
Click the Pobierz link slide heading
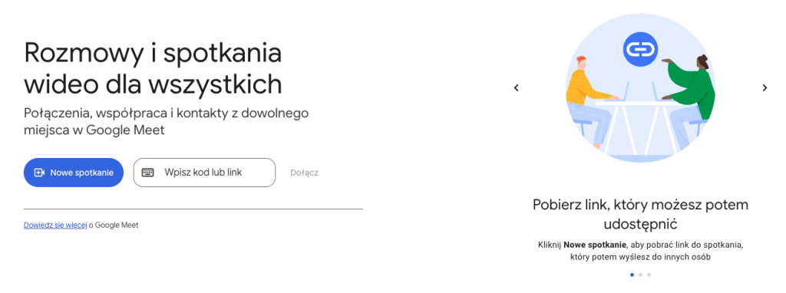(x=640, y=214)
